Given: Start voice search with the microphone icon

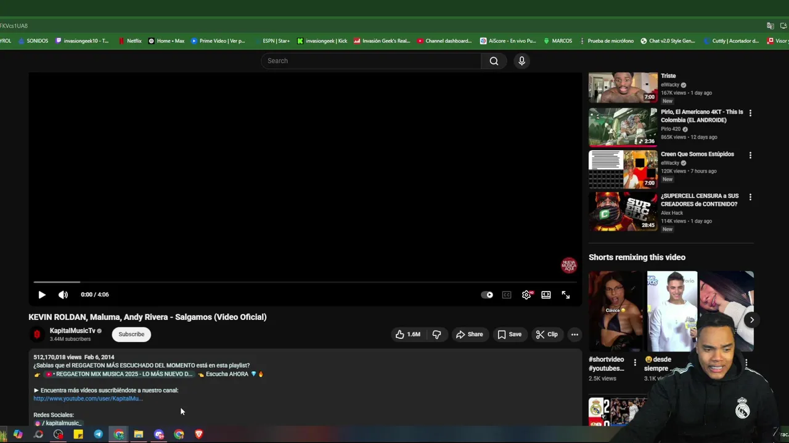Looking at the screenshot, I should point(521,61).
